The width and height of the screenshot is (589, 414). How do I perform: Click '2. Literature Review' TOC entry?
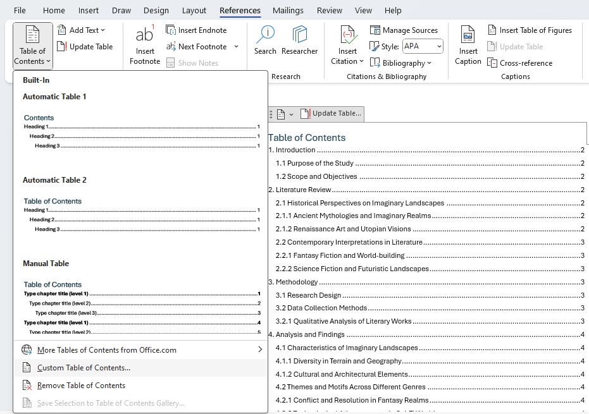pyautogui.click(x=426, y=190)
